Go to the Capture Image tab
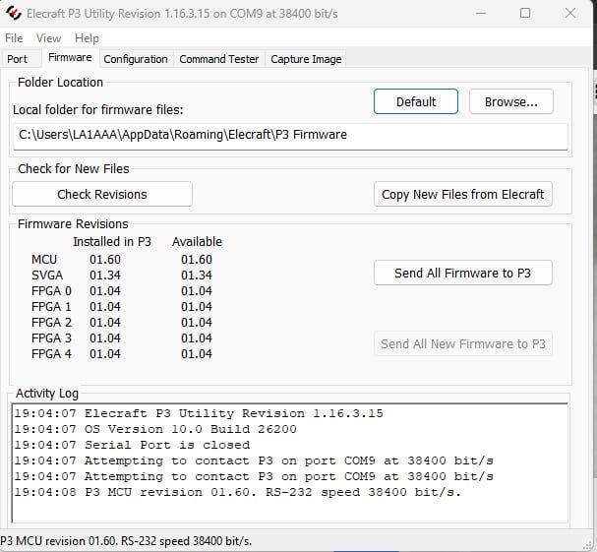Image resolution: width=597 pixels, height=552 pixels. pyautogui.click(x=306, y=59)
